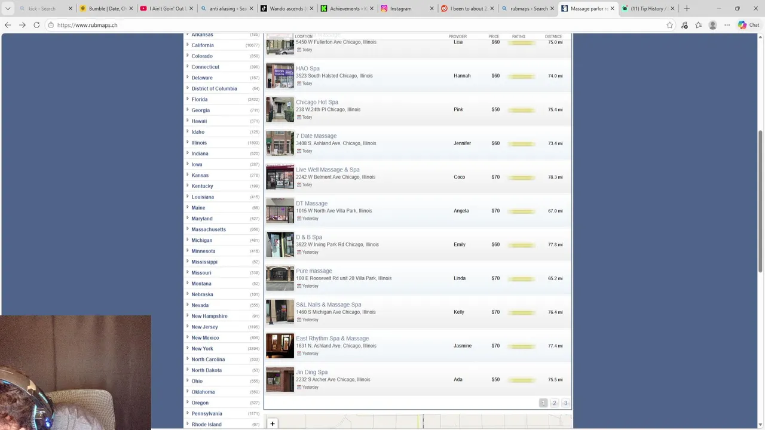This screenshot has width=765, height=430.
Task: Expand the New York state arrow
Action: pyautogui.click(x=188, y=348)
